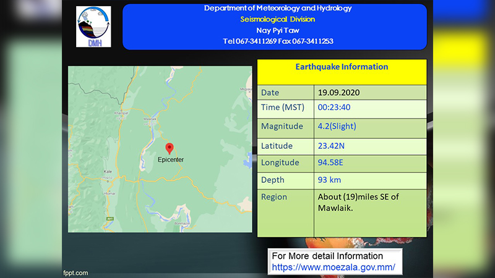Click the Region description text

pos(358,203)
